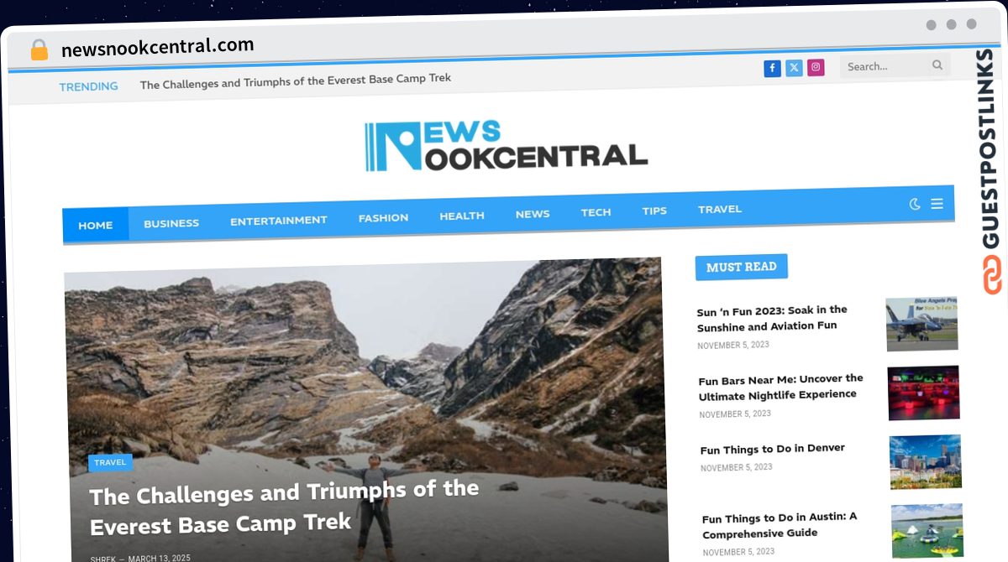
Task: Click the News Nook Central logo
Action: tap(506, 146)
